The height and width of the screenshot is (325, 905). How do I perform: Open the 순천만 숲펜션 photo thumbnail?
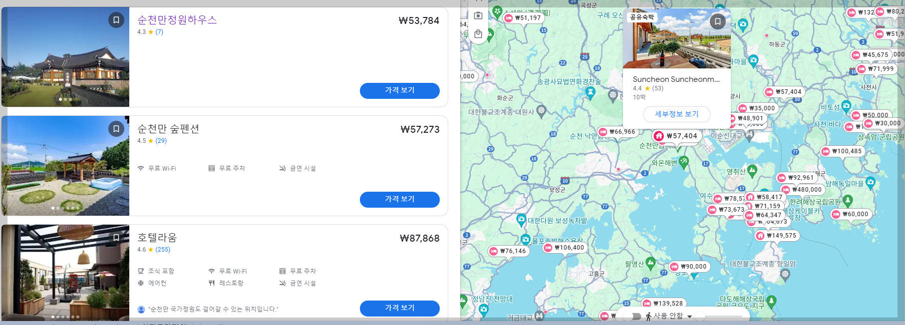(65, 166)
